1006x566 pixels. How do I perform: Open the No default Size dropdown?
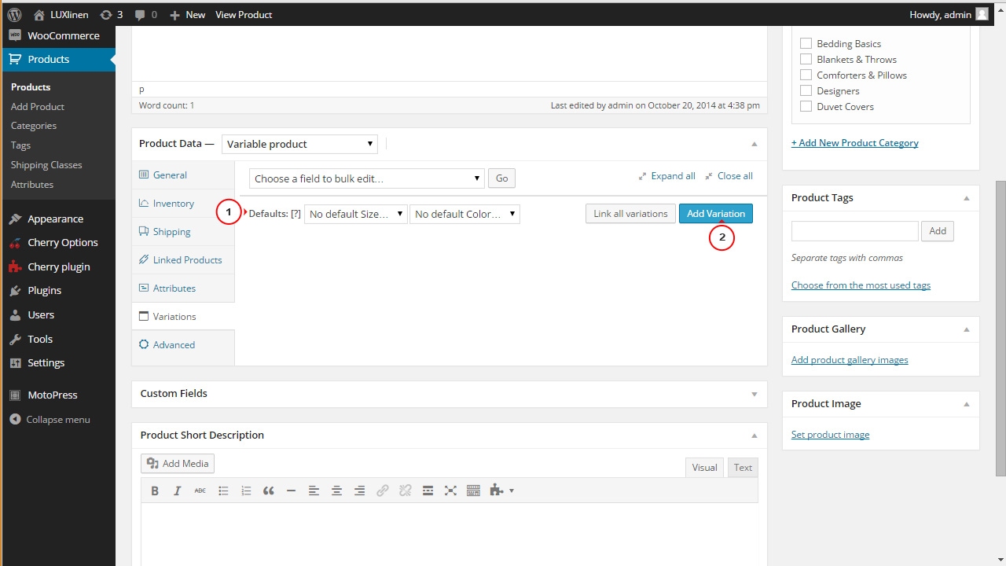(356, 214)
